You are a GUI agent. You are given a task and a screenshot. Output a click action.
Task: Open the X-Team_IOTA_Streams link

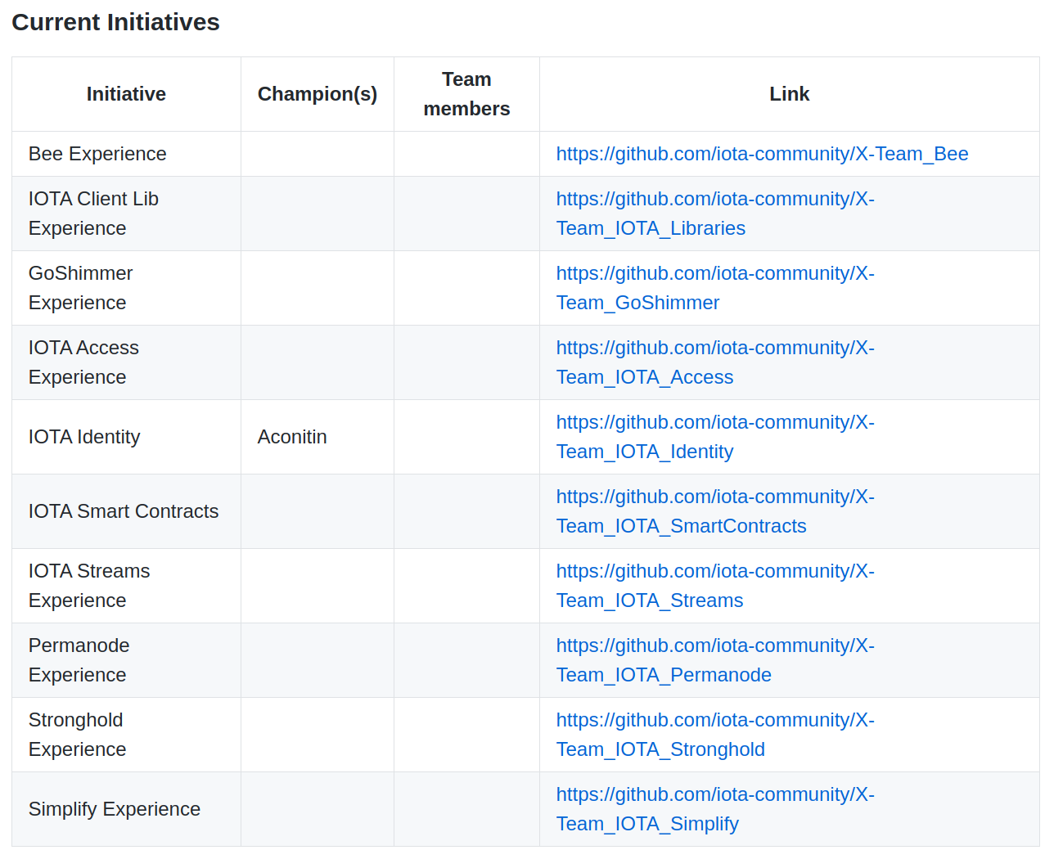click(x=715, y=586)
